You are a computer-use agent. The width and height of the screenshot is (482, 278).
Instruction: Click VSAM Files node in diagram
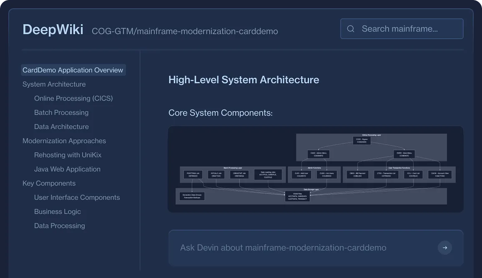(298, 196)
